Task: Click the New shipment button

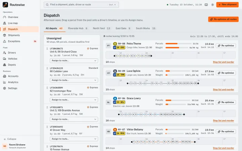Action: [x=227, y=5]
